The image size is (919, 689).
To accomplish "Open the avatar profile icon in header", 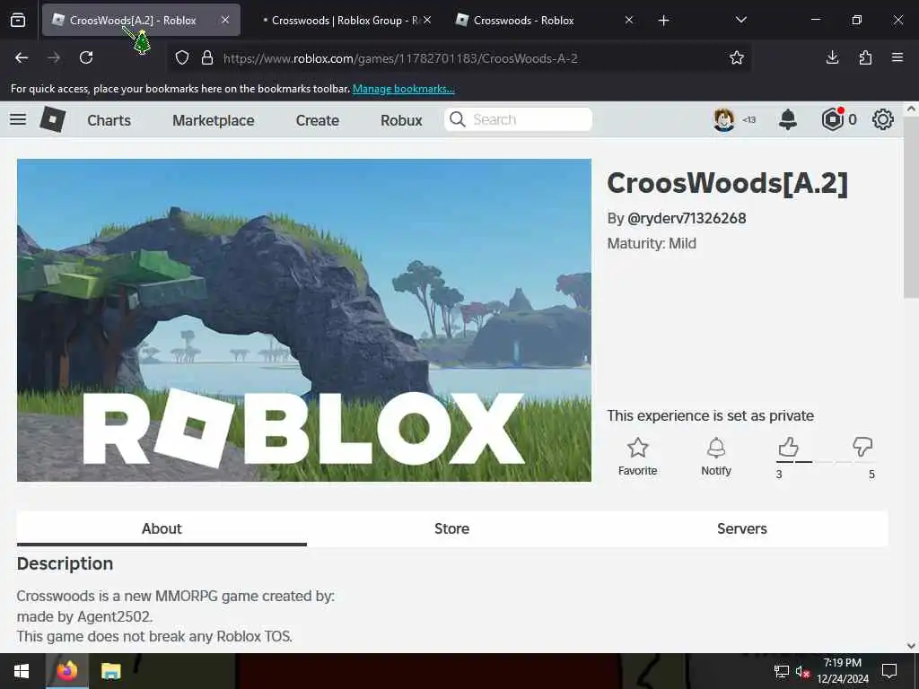I will [x=724, y=119].
